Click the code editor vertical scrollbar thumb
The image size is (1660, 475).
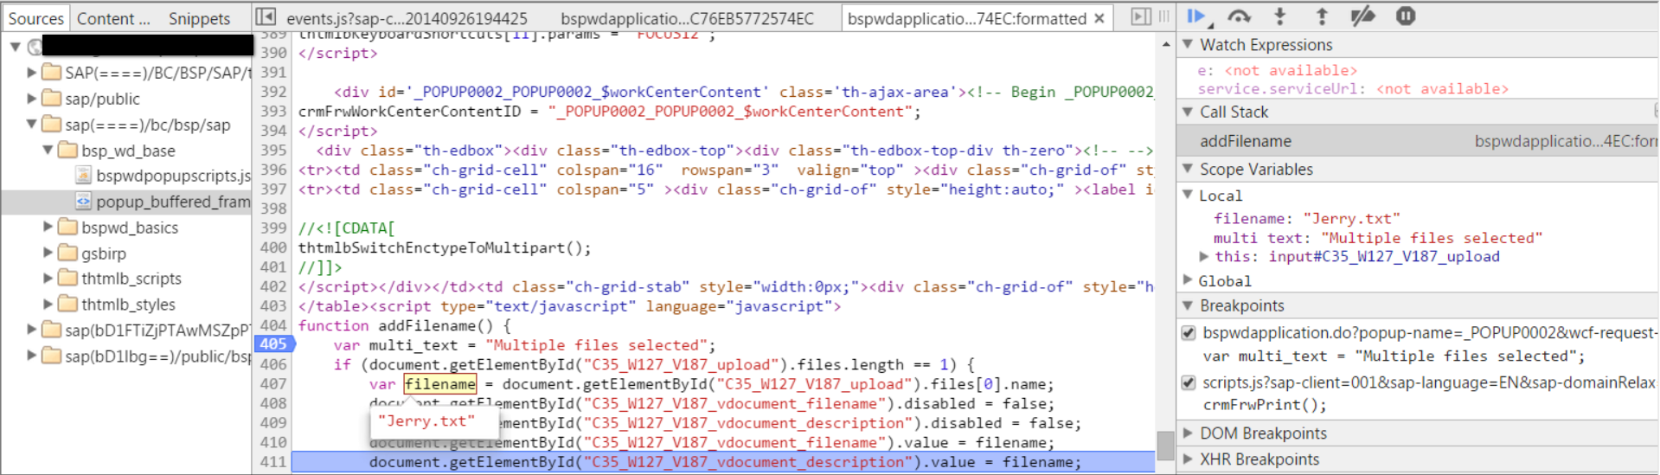[1165, 446]
